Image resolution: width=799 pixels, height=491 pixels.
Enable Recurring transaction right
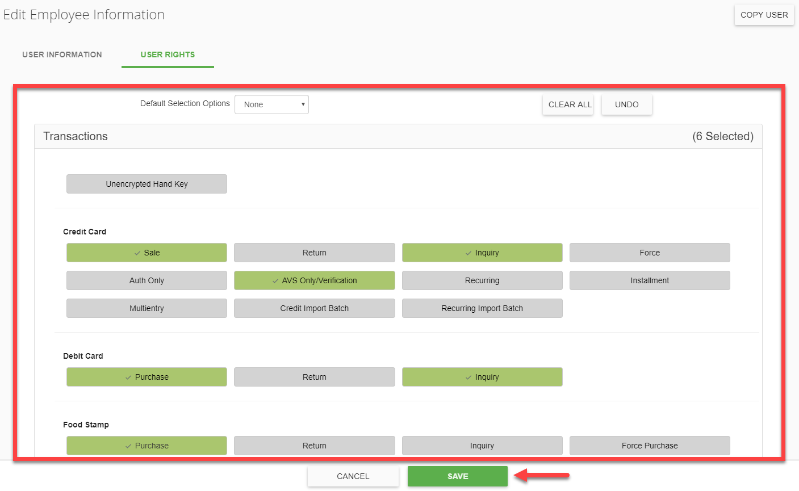point(482,280)
